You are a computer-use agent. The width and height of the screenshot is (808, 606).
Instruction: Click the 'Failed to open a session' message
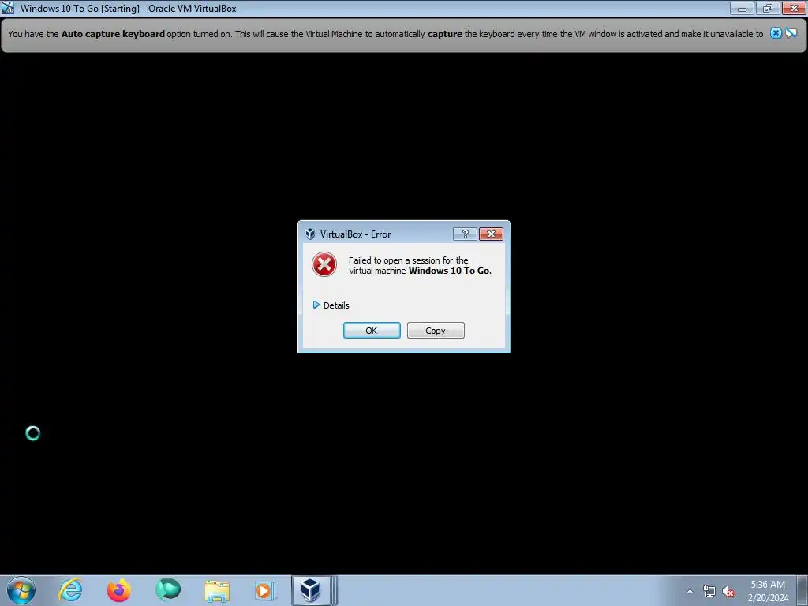coord(420,265)
